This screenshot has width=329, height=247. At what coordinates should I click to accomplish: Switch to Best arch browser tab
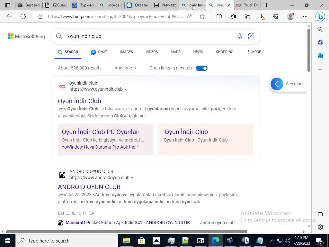point(29,5)
